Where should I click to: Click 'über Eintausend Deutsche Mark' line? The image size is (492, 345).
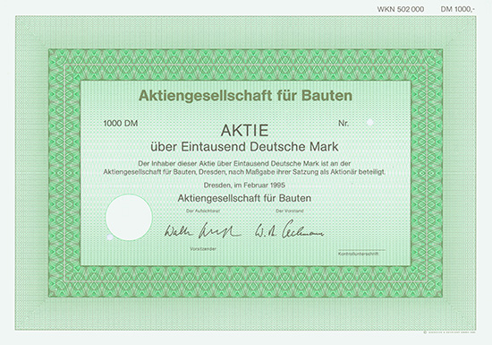click(x=244, y=147)
